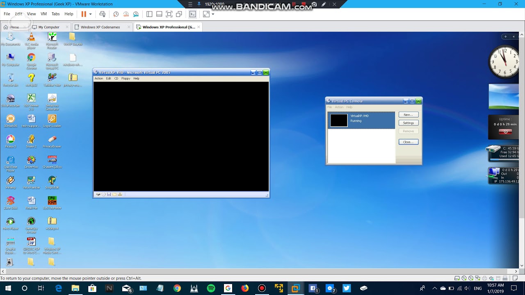Image resolution: width=525 pixels, height=295 pixels.
Task: Select VirtualXP.VHD thumbnail in console list
Action: (339, 120)
